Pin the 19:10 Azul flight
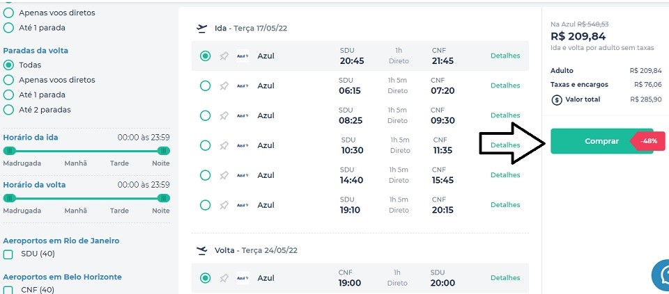This screenshot has width=669, height=294. (x=224, y=206)
